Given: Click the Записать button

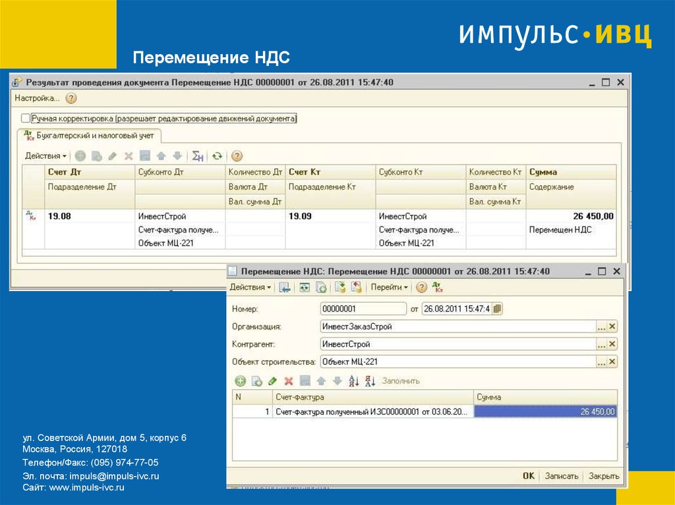Looking at the screenshot, I should point(562,476).
